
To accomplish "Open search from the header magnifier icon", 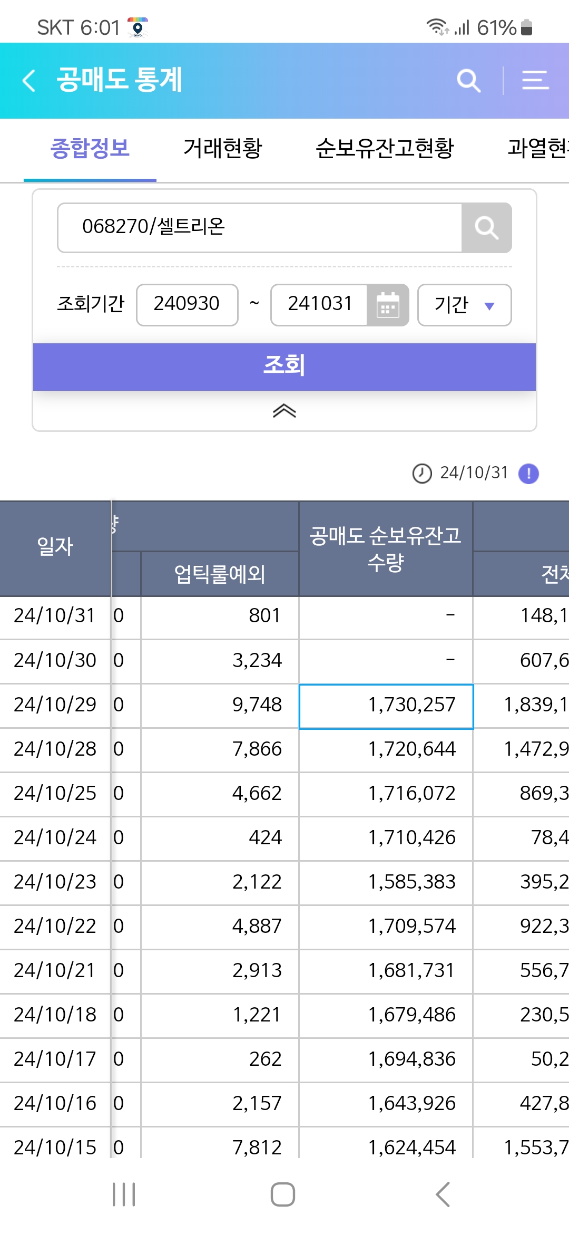I will (x=468, y=81).
